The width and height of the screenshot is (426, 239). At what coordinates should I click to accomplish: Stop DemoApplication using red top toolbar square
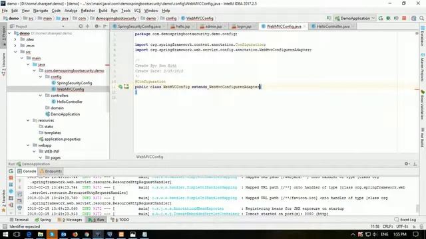click(404, 18)
